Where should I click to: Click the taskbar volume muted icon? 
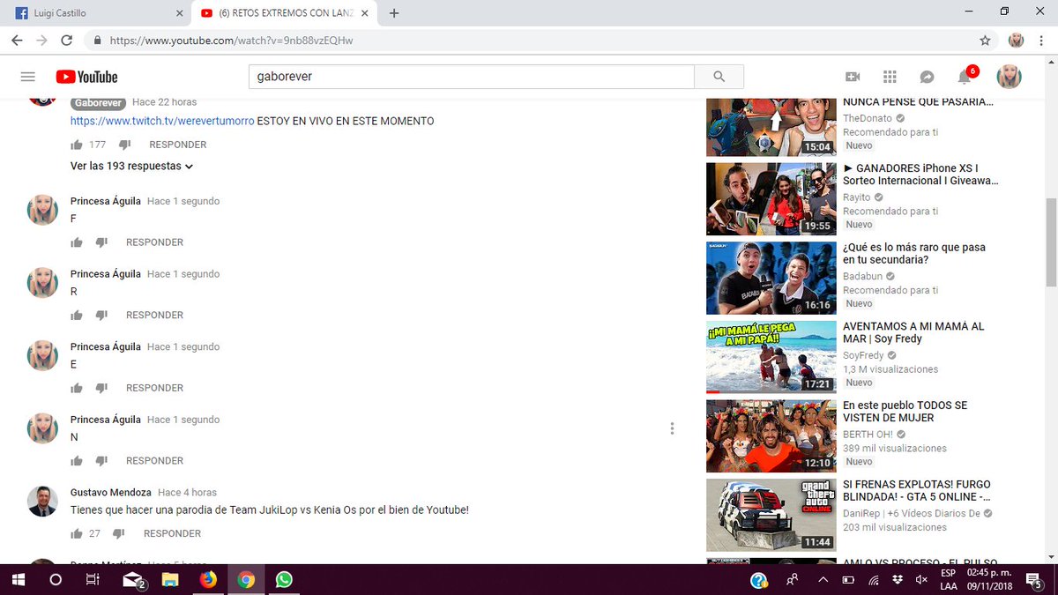point(921,580)
